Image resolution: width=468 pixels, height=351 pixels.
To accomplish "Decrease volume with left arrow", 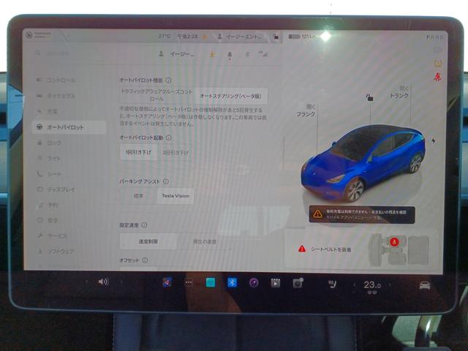I will click(86, 282).
